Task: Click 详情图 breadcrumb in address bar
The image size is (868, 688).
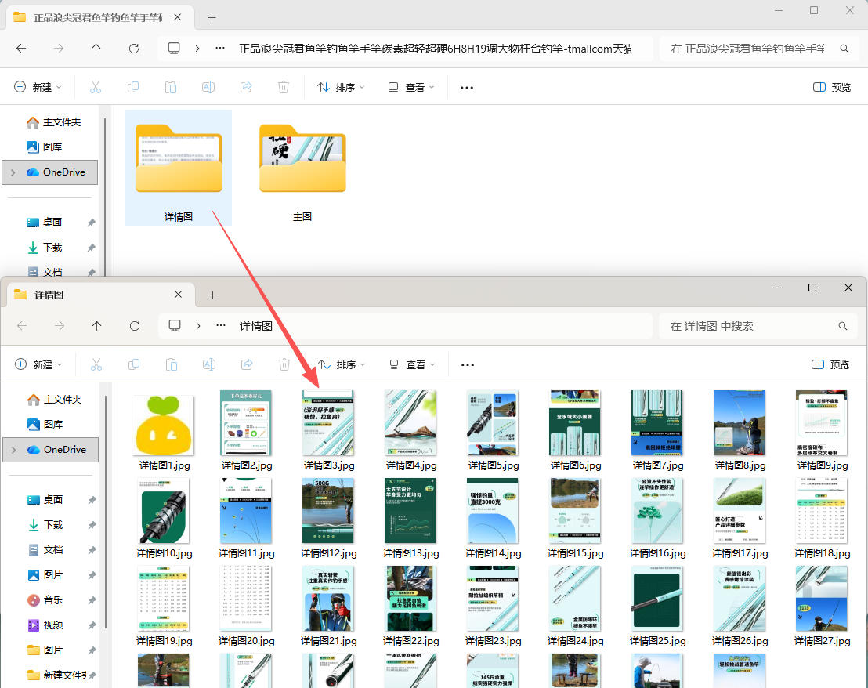Action: (255, 326)
